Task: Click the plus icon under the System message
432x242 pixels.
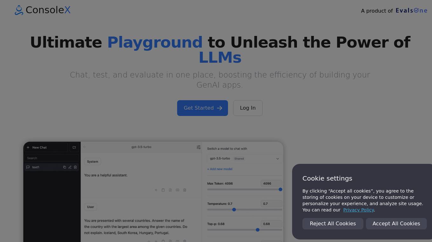Action: 156,190
